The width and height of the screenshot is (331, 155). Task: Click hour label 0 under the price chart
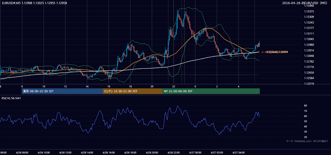point(195,86)
